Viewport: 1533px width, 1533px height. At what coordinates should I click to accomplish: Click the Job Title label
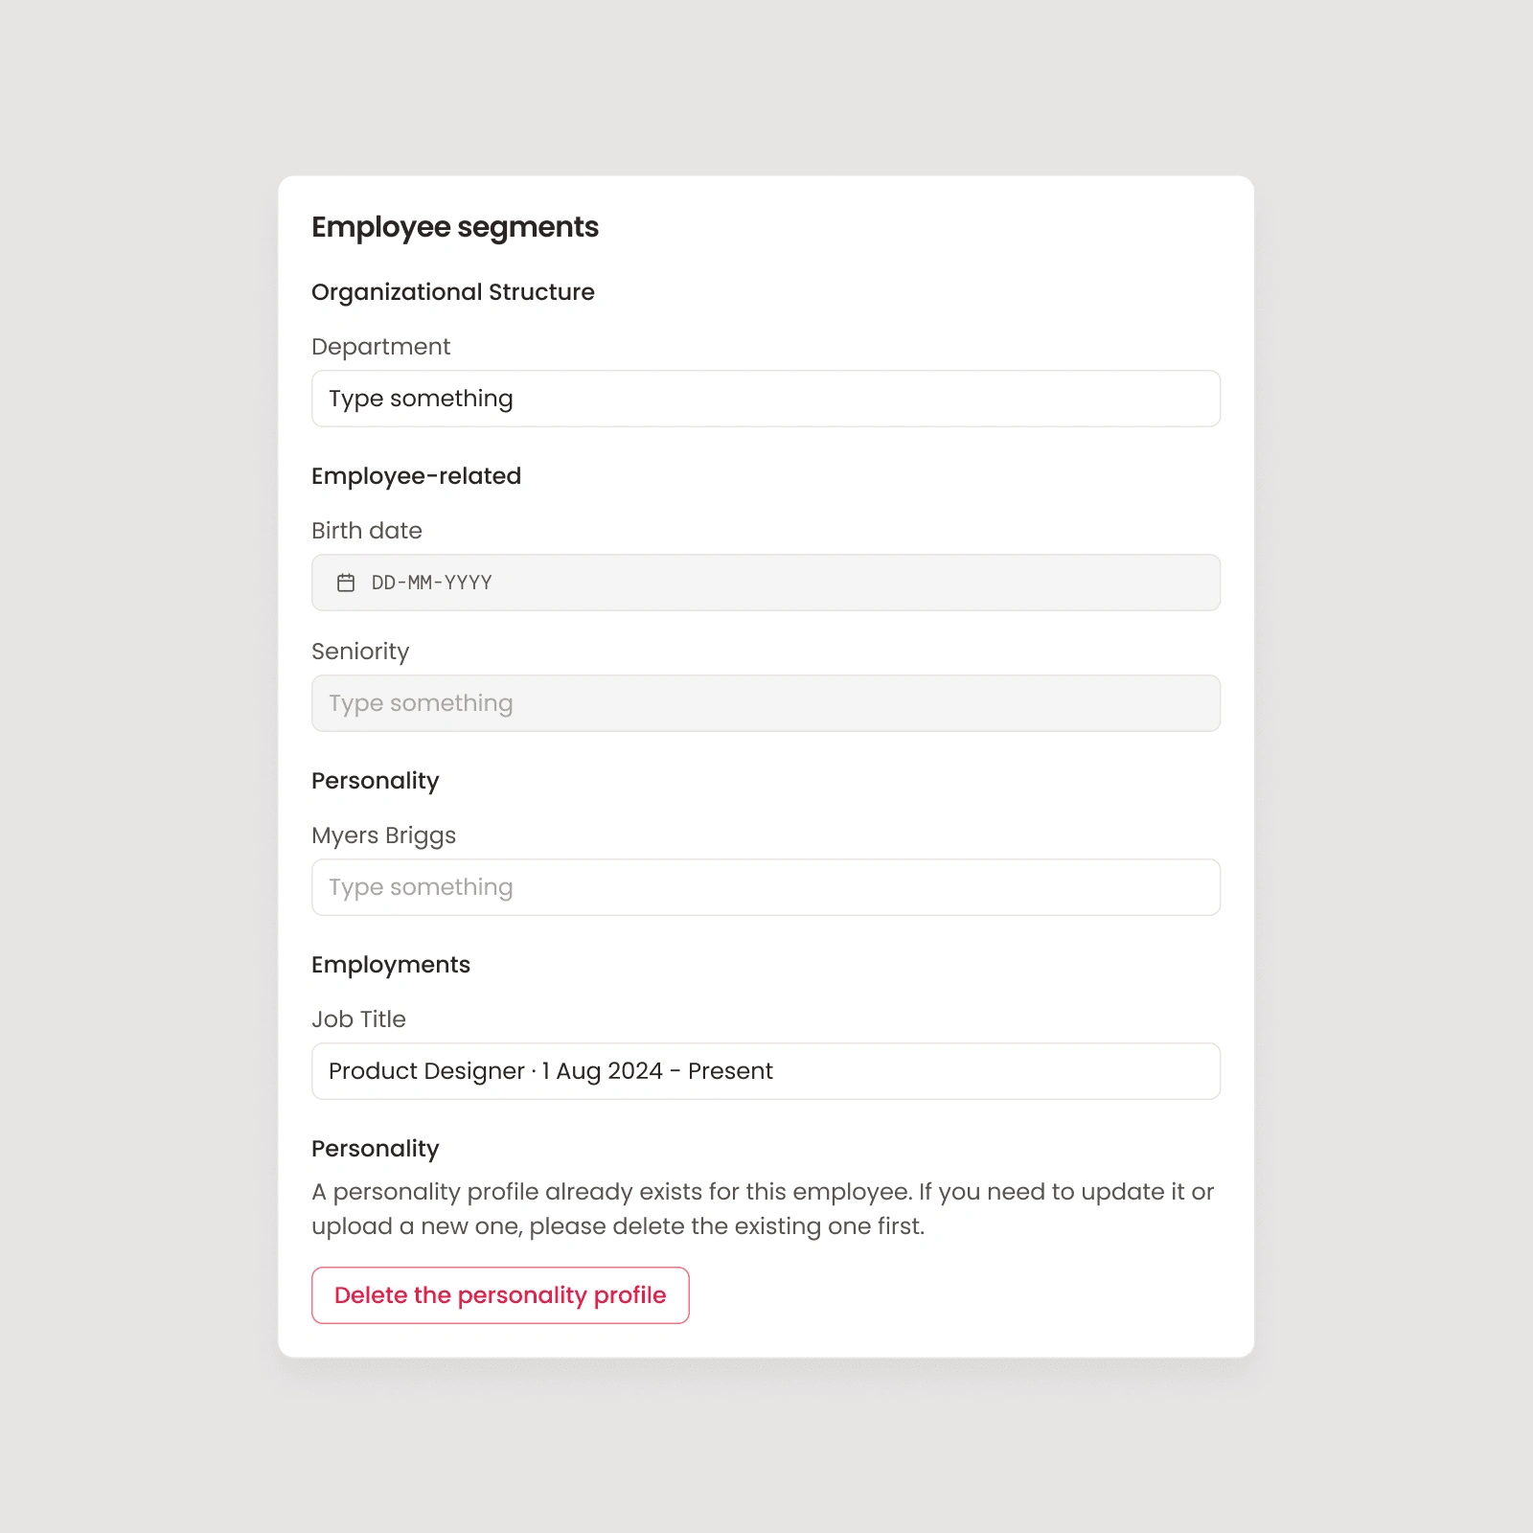tap(358, 1019)
